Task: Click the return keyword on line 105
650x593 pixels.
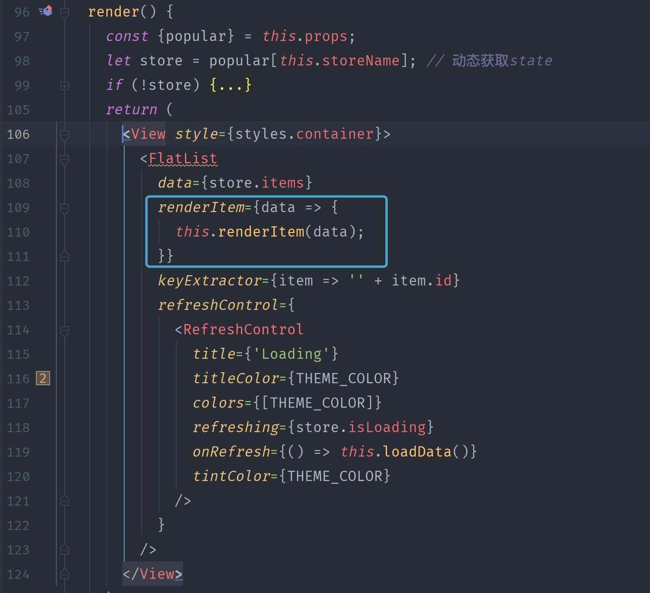Action: click(x=132, y=110)
